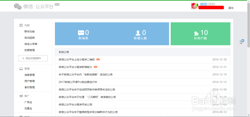The width and height of the screenshot is (250, 117).
Task: Click the 总用户数 label
Action: pyautogui.click(x=200, y=38)
